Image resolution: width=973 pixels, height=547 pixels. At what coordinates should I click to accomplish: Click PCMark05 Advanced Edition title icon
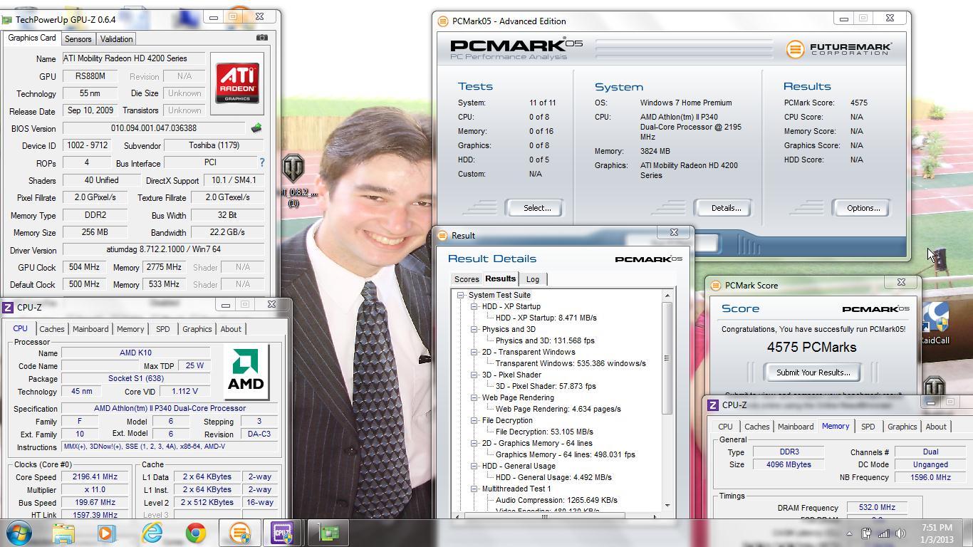pos(443,21)
